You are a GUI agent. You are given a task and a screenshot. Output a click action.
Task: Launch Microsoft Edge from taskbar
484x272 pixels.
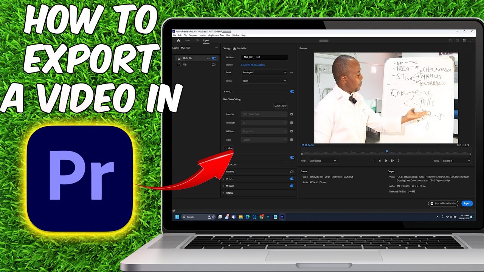click(248, 217)
